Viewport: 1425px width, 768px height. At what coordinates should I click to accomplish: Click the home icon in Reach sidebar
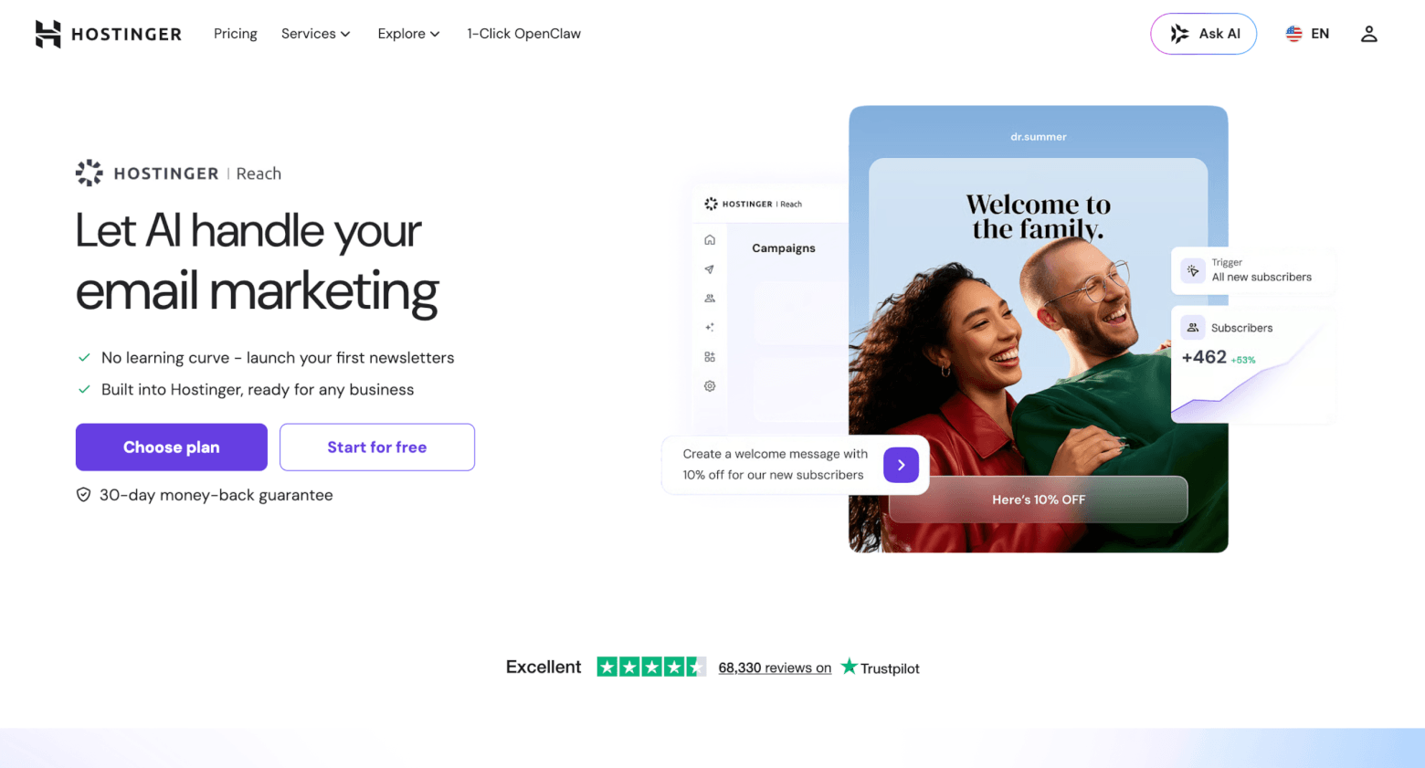[x=710, y=240]
